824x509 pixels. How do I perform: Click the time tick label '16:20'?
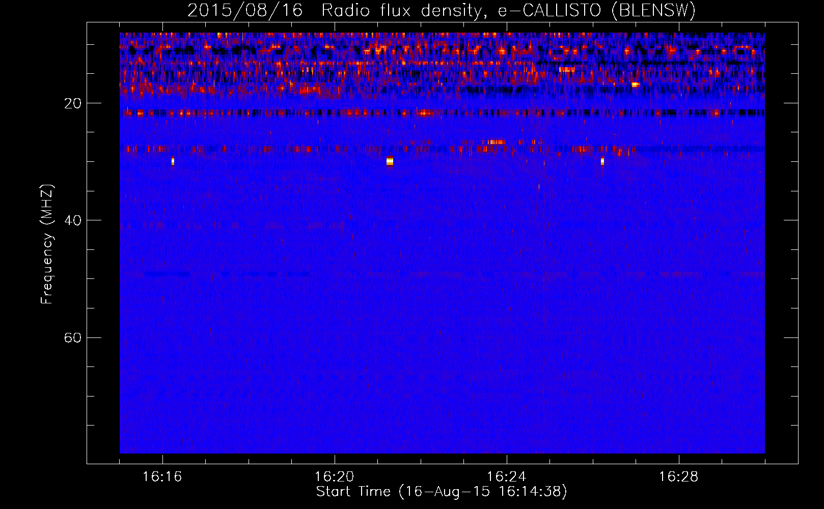pos(335,476)
